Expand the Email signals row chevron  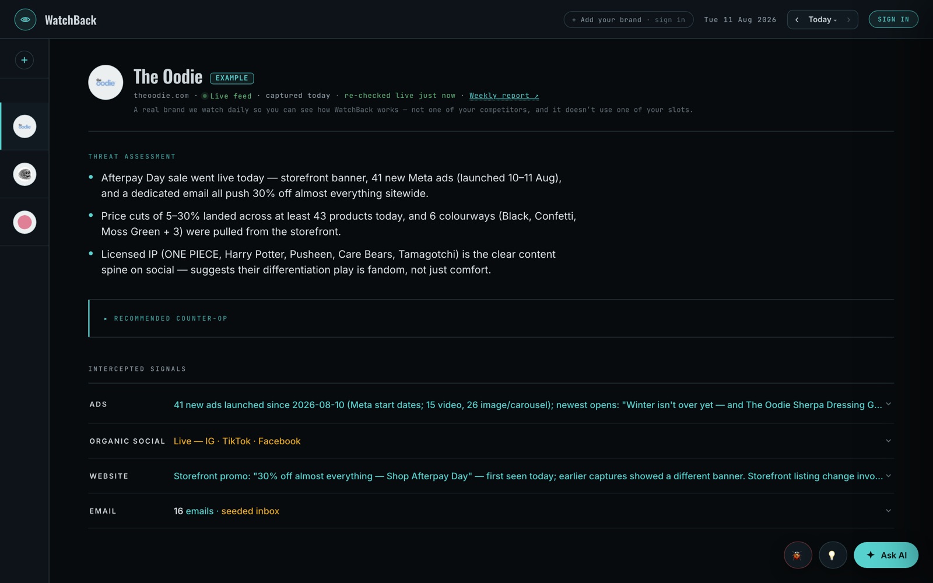(x=888, y=511)
